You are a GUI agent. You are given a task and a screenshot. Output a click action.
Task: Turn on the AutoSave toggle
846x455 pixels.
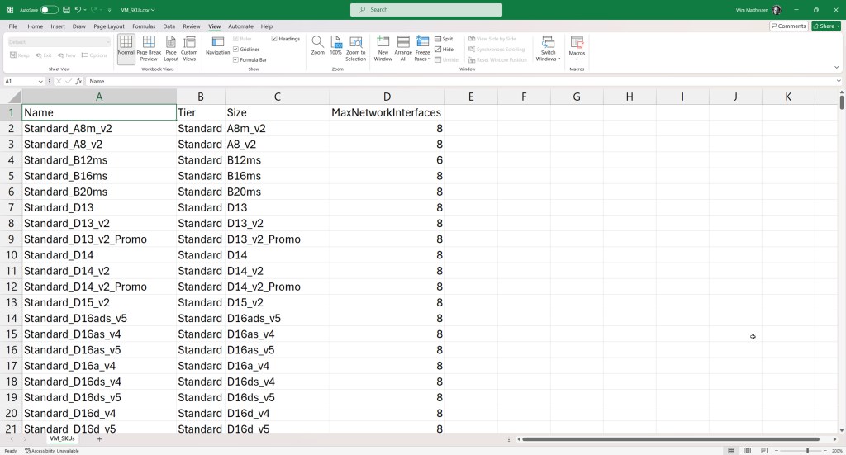coord(50,10)
